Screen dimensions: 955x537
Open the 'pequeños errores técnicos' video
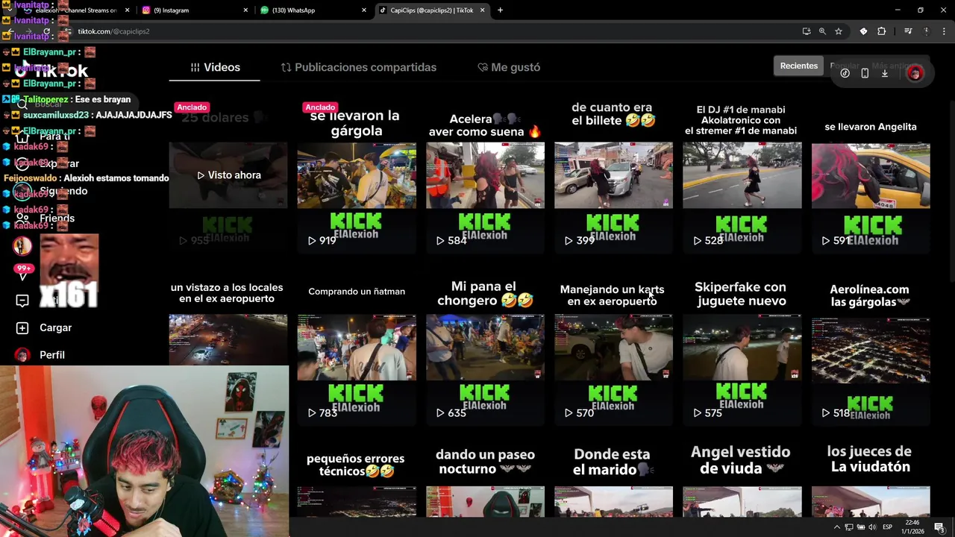(x=357, y=480)
